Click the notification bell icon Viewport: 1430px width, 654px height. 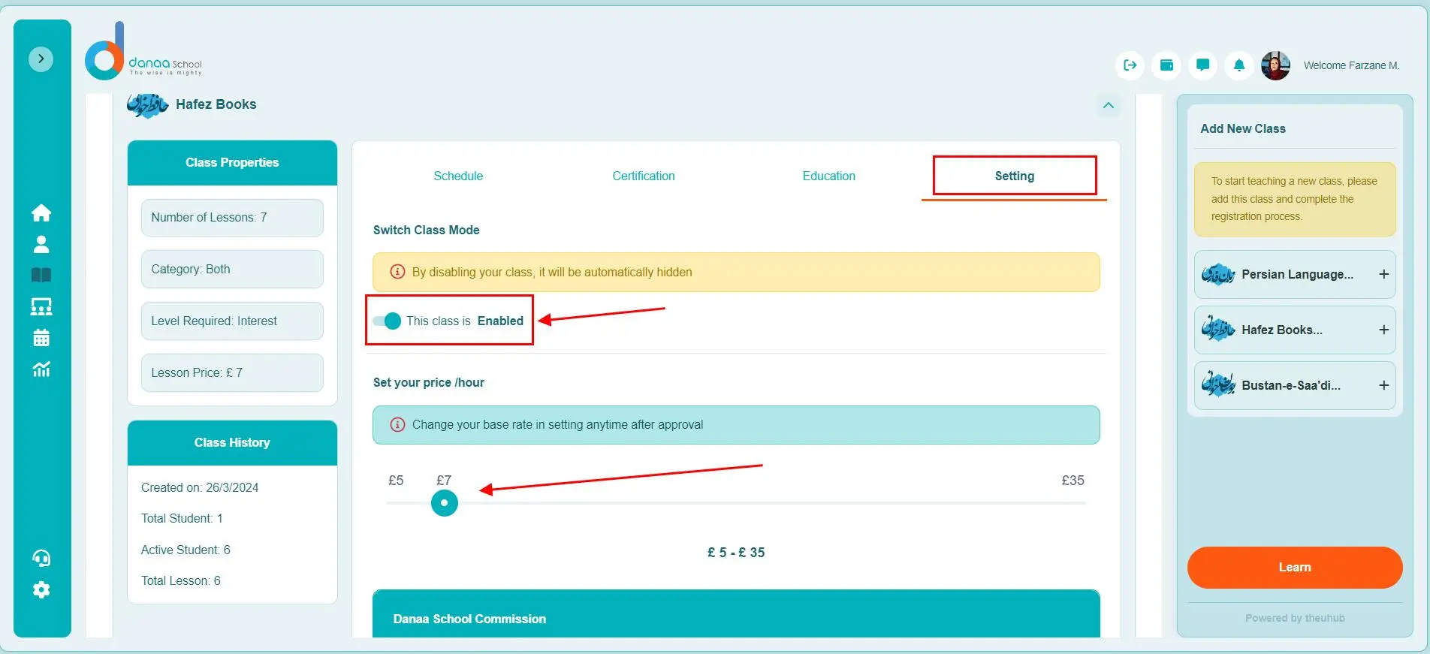pos(1239,65)
